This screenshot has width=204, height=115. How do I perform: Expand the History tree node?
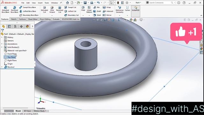[x=2, y=37]
